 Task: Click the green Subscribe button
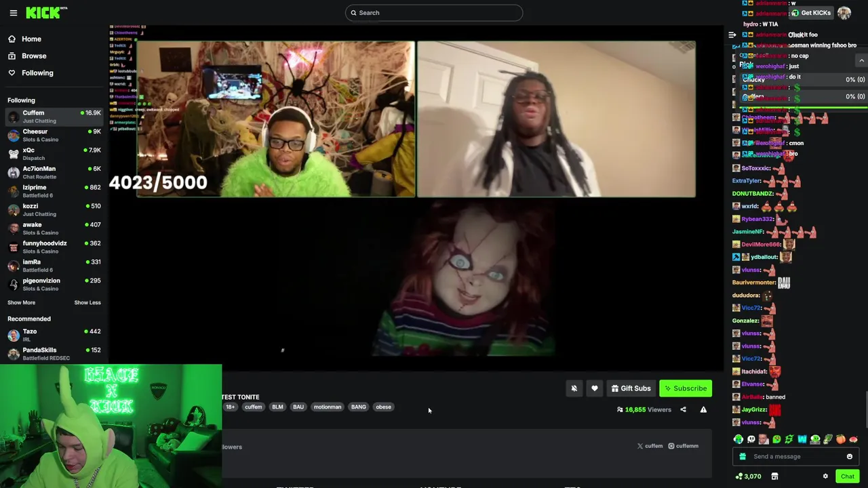pyautogui.click(x=686, y=388)
